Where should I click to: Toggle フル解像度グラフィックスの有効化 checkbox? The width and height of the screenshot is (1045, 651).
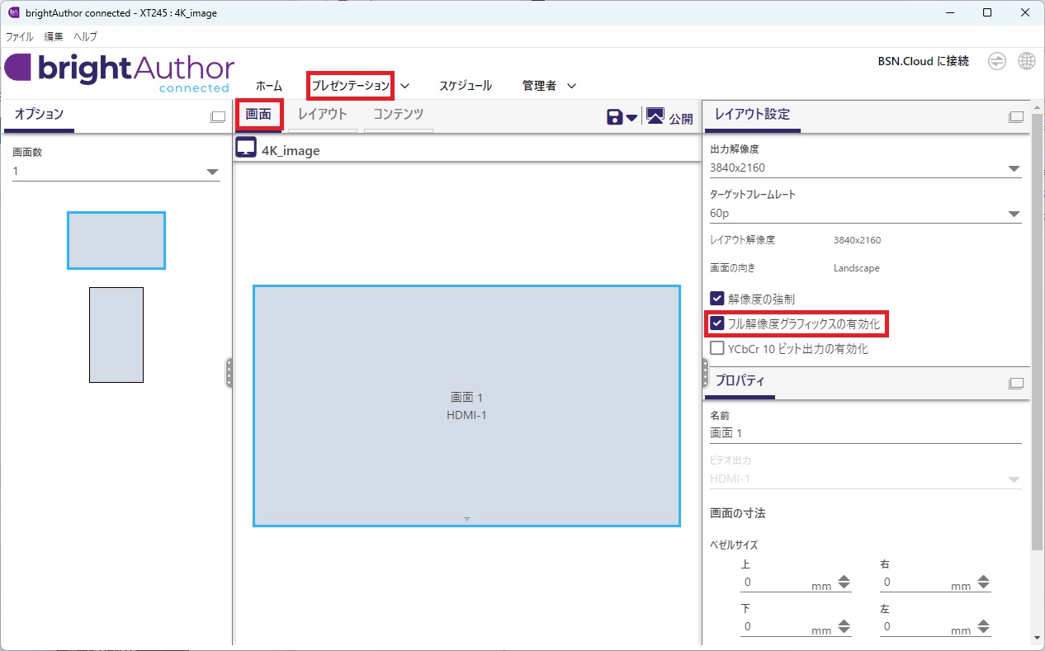tap(717, 323)
